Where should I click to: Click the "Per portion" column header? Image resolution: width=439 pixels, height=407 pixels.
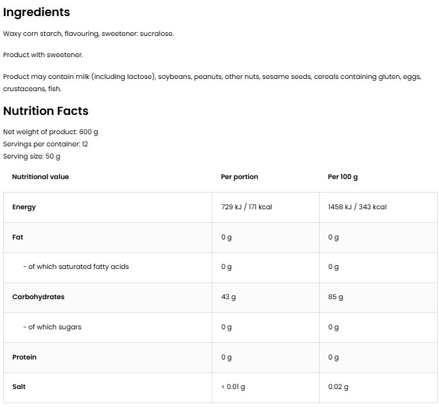(239, 177)
